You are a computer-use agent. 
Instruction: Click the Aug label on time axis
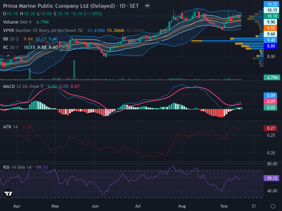tap(182, 206)
